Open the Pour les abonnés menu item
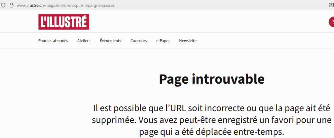Viewport: 334px width, 138px height. pyautogui.click(x=53, y=41)
